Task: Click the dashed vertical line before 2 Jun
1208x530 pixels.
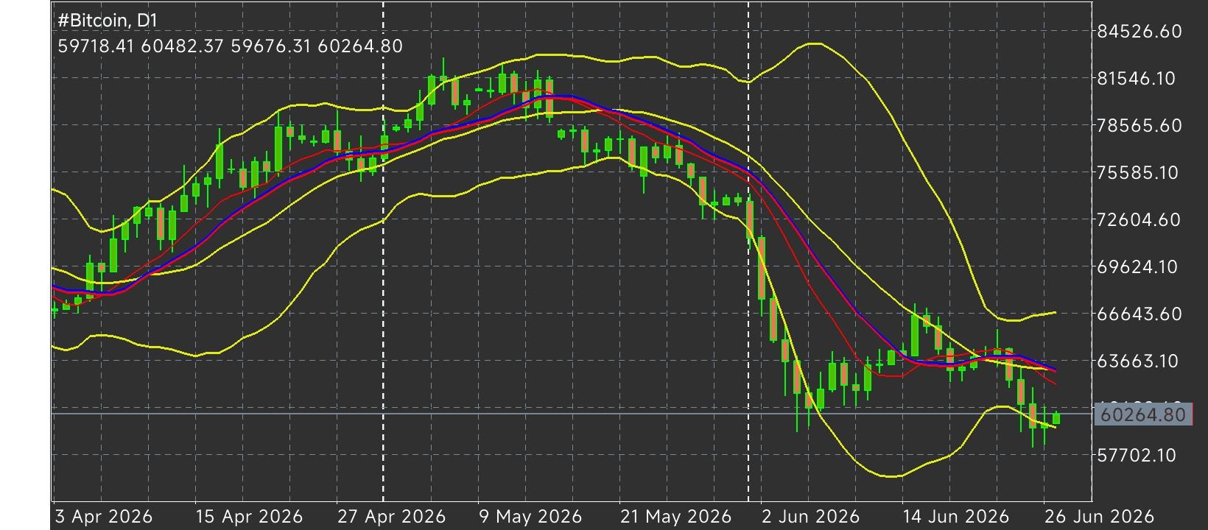Action: click(748, 252)
